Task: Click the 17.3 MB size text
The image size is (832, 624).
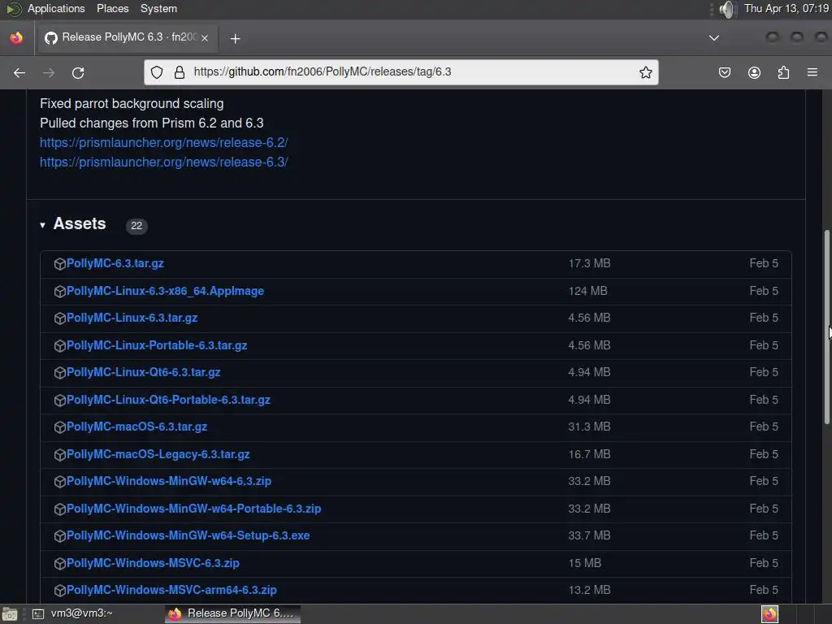Action: tap(589, 264)
